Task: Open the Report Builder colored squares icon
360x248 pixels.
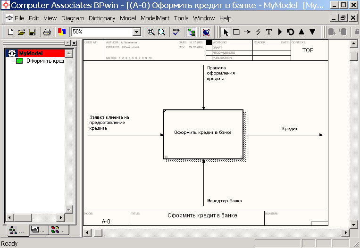Action: click(x=62, y=32)
